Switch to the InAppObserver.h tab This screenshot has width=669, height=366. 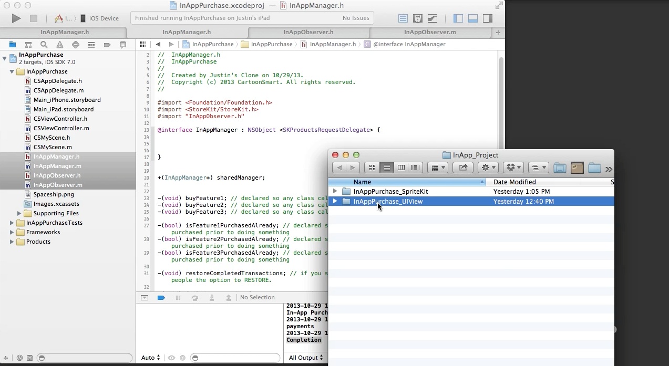(308, 33)
